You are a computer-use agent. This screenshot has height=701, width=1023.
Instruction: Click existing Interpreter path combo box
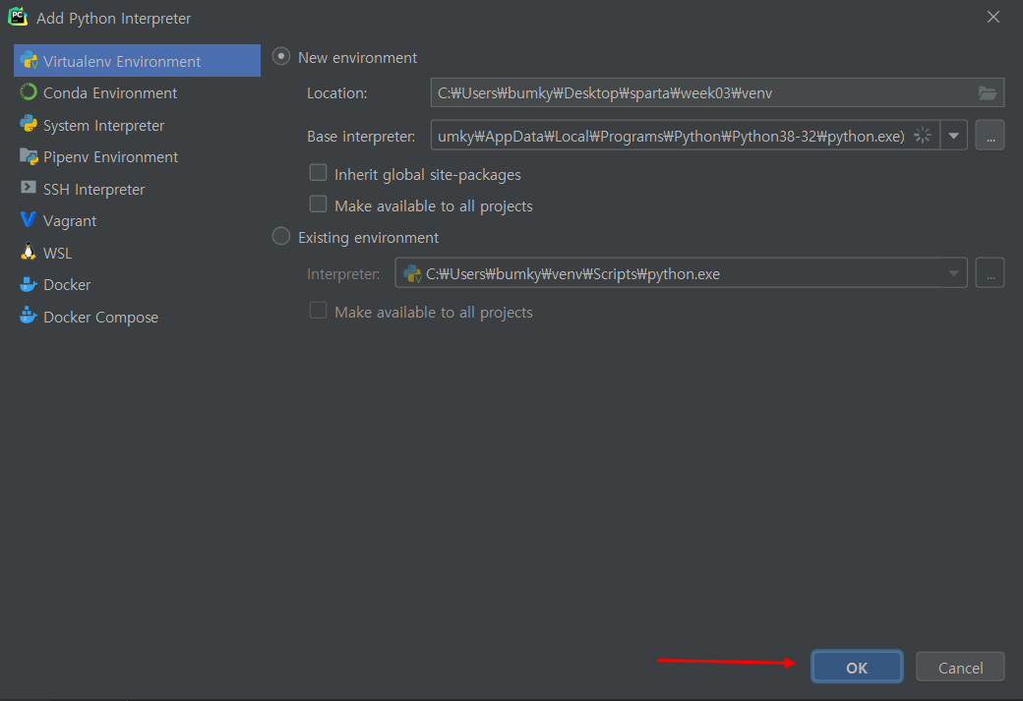coord(681,272)
